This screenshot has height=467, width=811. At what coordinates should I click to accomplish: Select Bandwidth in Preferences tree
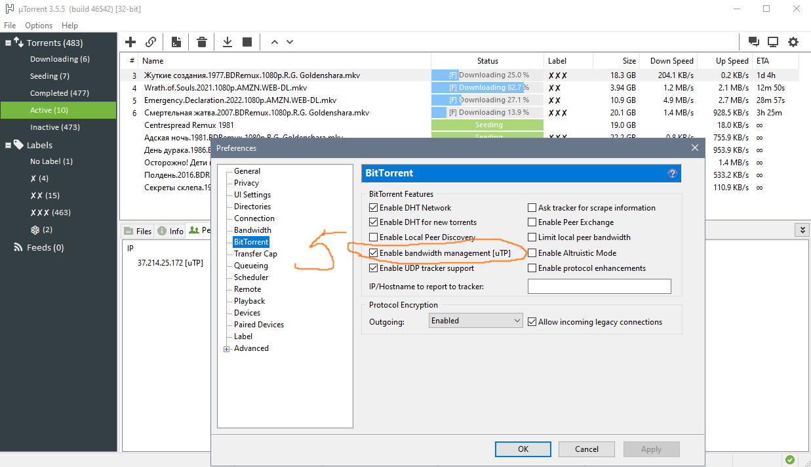(252, 230)
